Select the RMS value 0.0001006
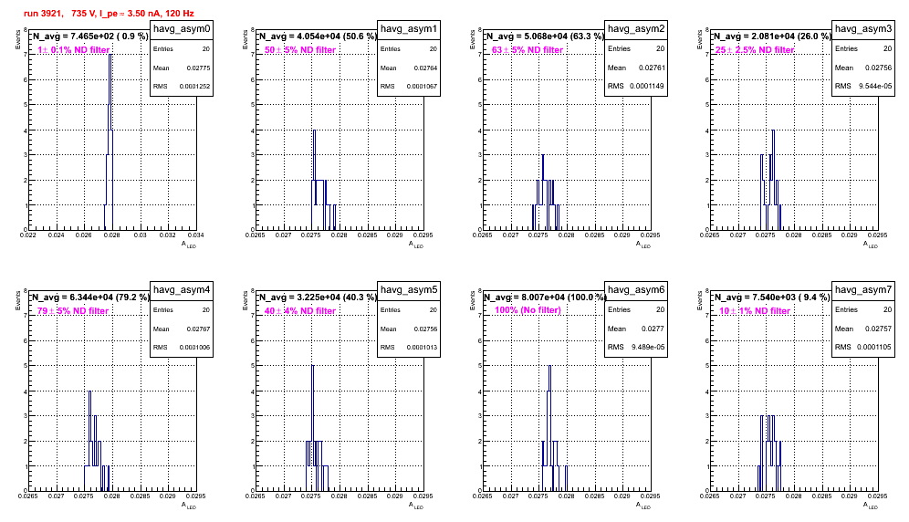 tap(194, 348)
